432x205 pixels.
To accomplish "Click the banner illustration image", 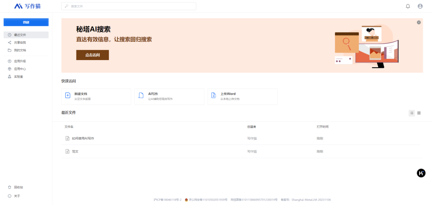I will pyautogui.click(x=366, y=46).
